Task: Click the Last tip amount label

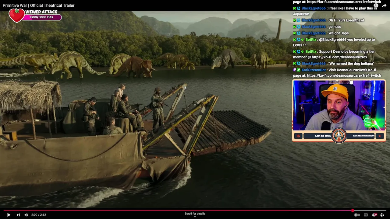Action: coord(323,136)
